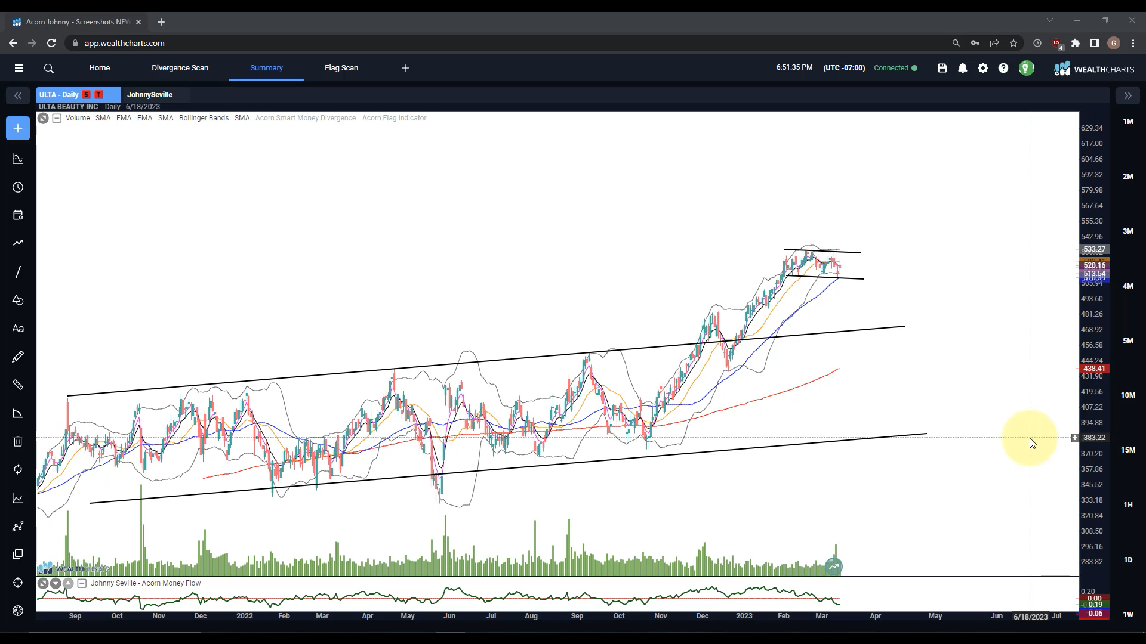
Task: Toggle the red S badge on ULTA tab
Action: coord(87,95)
